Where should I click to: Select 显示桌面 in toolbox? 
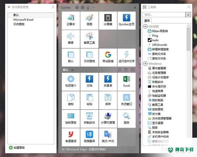point(156,123)
